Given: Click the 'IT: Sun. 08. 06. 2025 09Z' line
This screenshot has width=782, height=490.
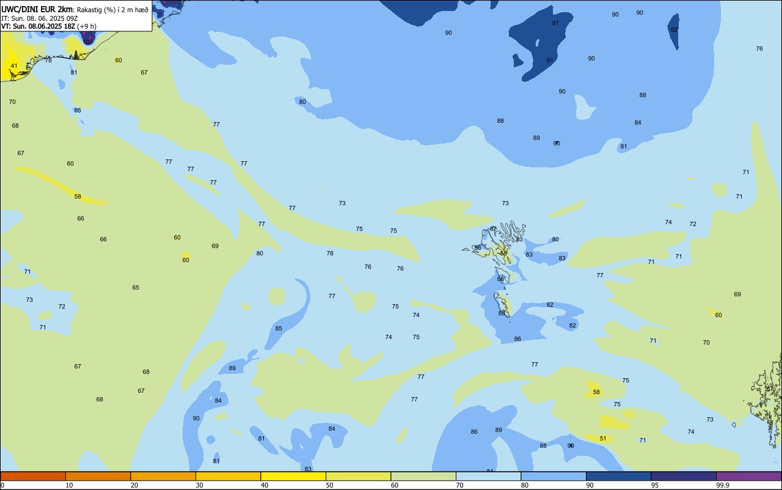Looking at the screenshot, I should tap(40, 18).
